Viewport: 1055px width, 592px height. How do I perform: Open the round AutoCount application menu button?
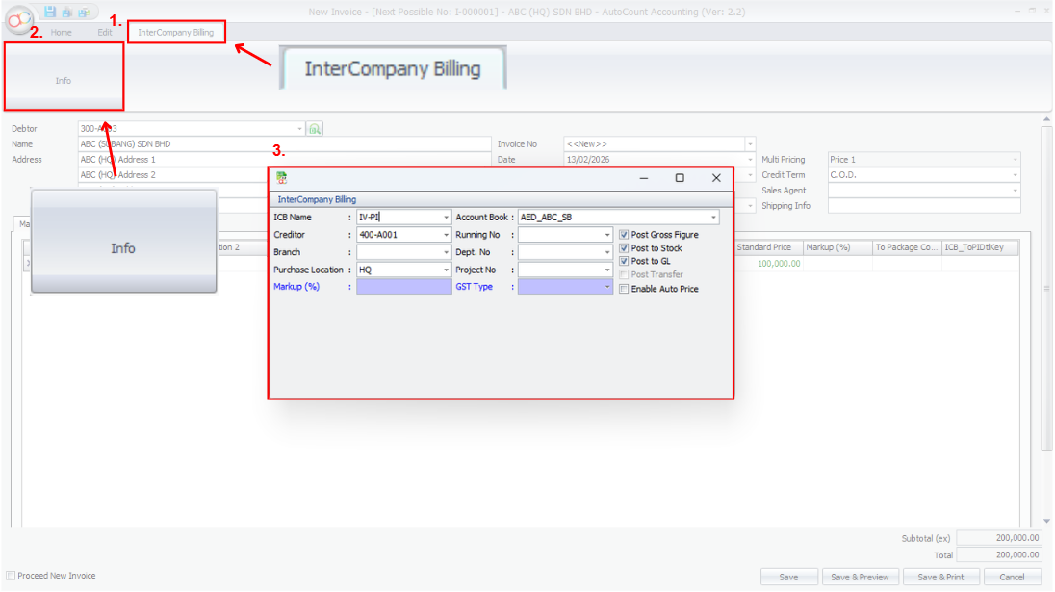(17, 19)
